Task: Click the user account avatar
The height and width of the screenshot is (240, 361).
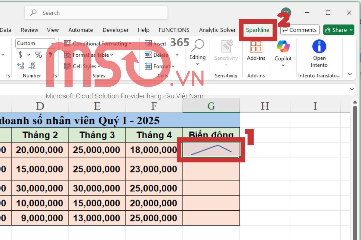Action: tap(286, 13)
